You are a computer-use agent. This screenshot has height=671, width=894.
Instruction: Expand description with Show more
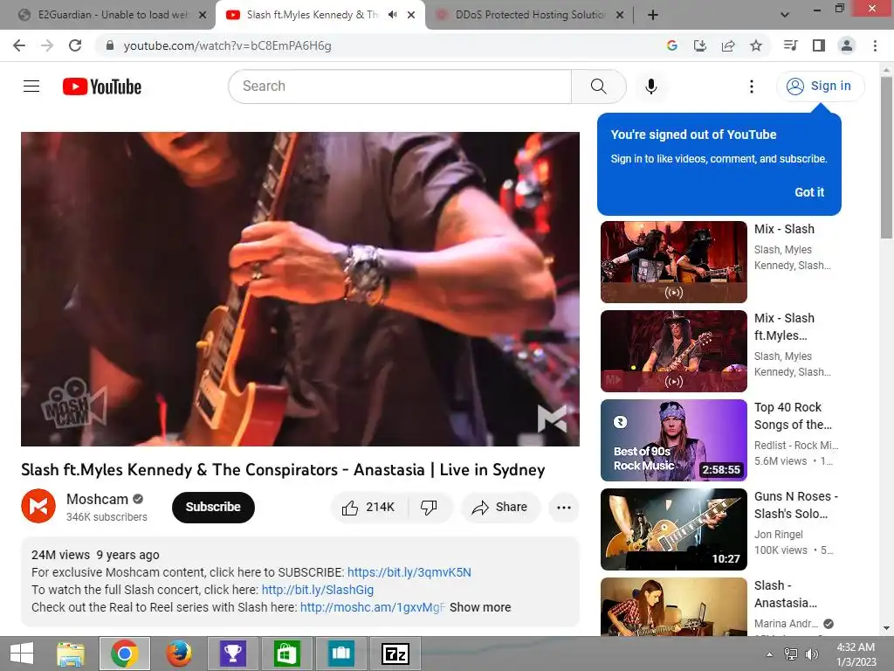[480, 607]
